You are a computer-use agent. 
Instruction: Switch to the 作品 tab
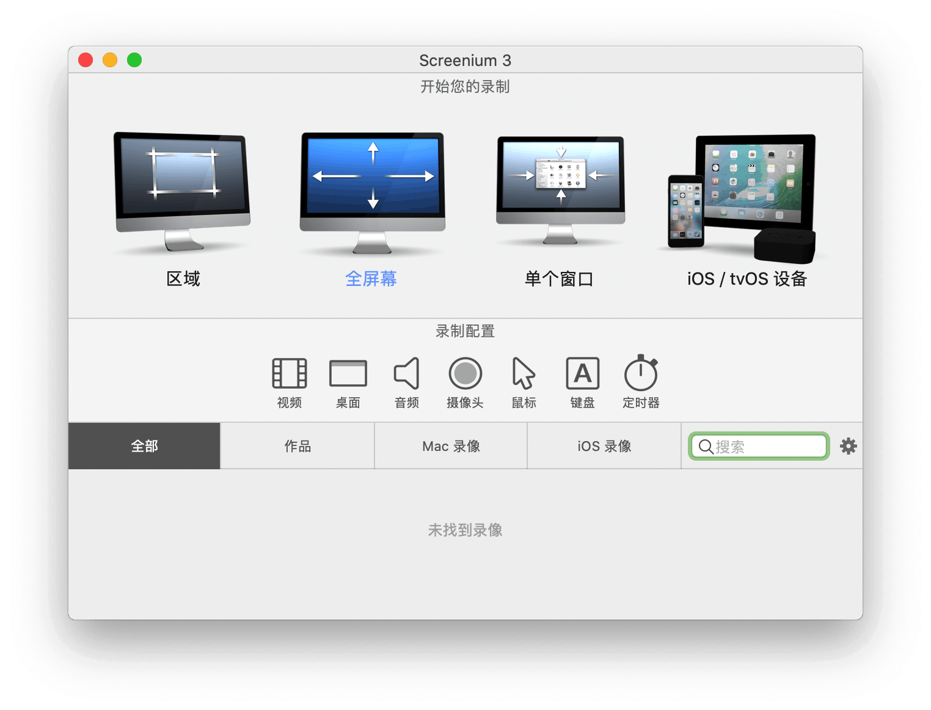[298, 446]
